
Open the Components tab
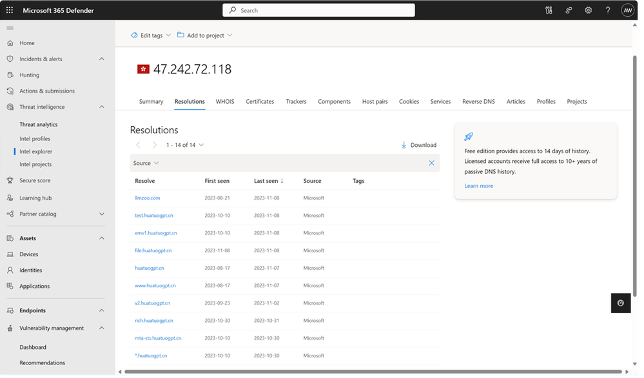tap(335, 102)
